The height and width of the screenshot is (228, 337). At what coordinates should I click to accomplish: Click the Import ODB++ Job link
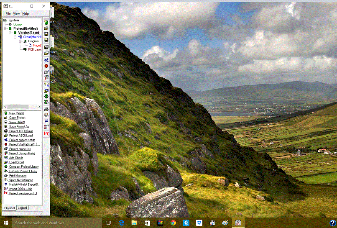[20, 189]
